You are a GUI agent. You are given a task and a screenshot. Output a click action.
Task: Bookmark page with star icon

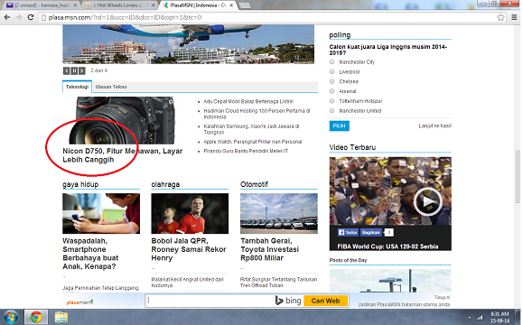[x=500, y=17]
